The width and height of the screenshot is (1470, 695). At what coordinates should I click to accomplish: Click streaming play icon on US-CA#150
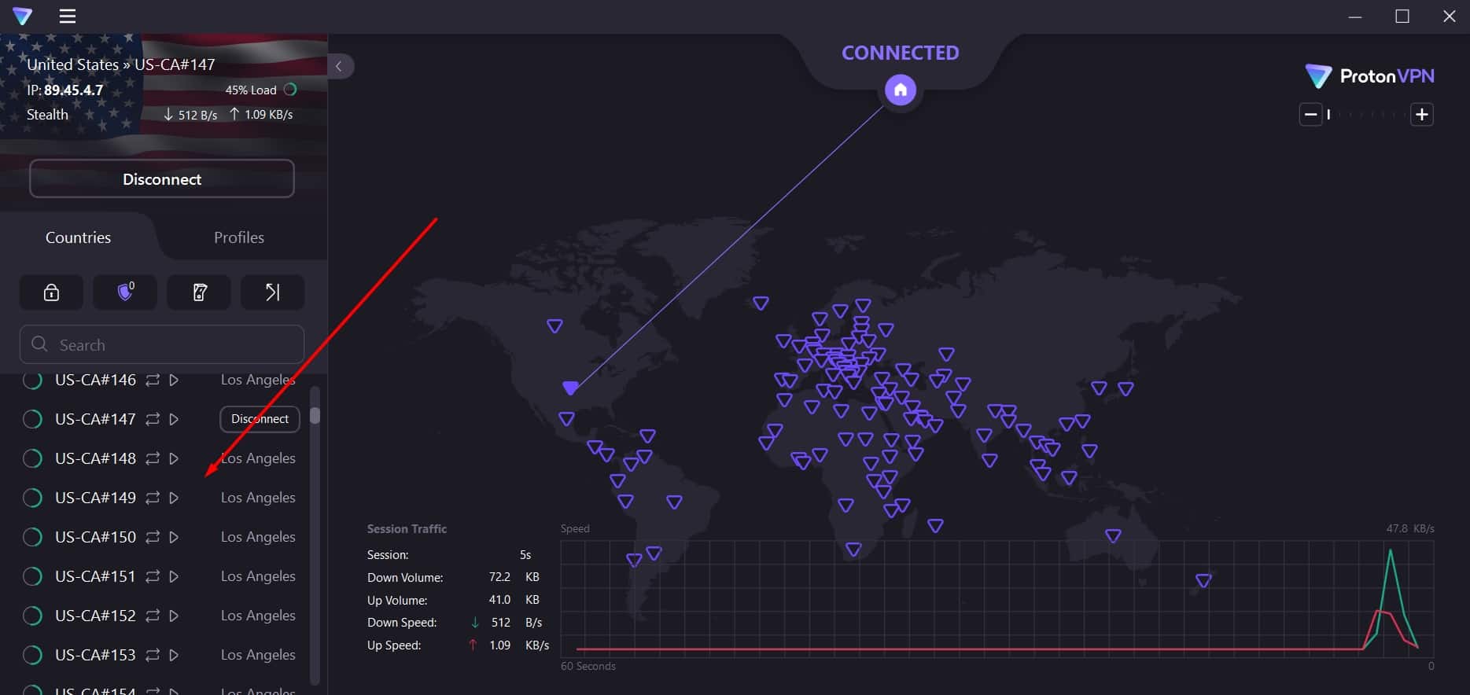(174, 537)
